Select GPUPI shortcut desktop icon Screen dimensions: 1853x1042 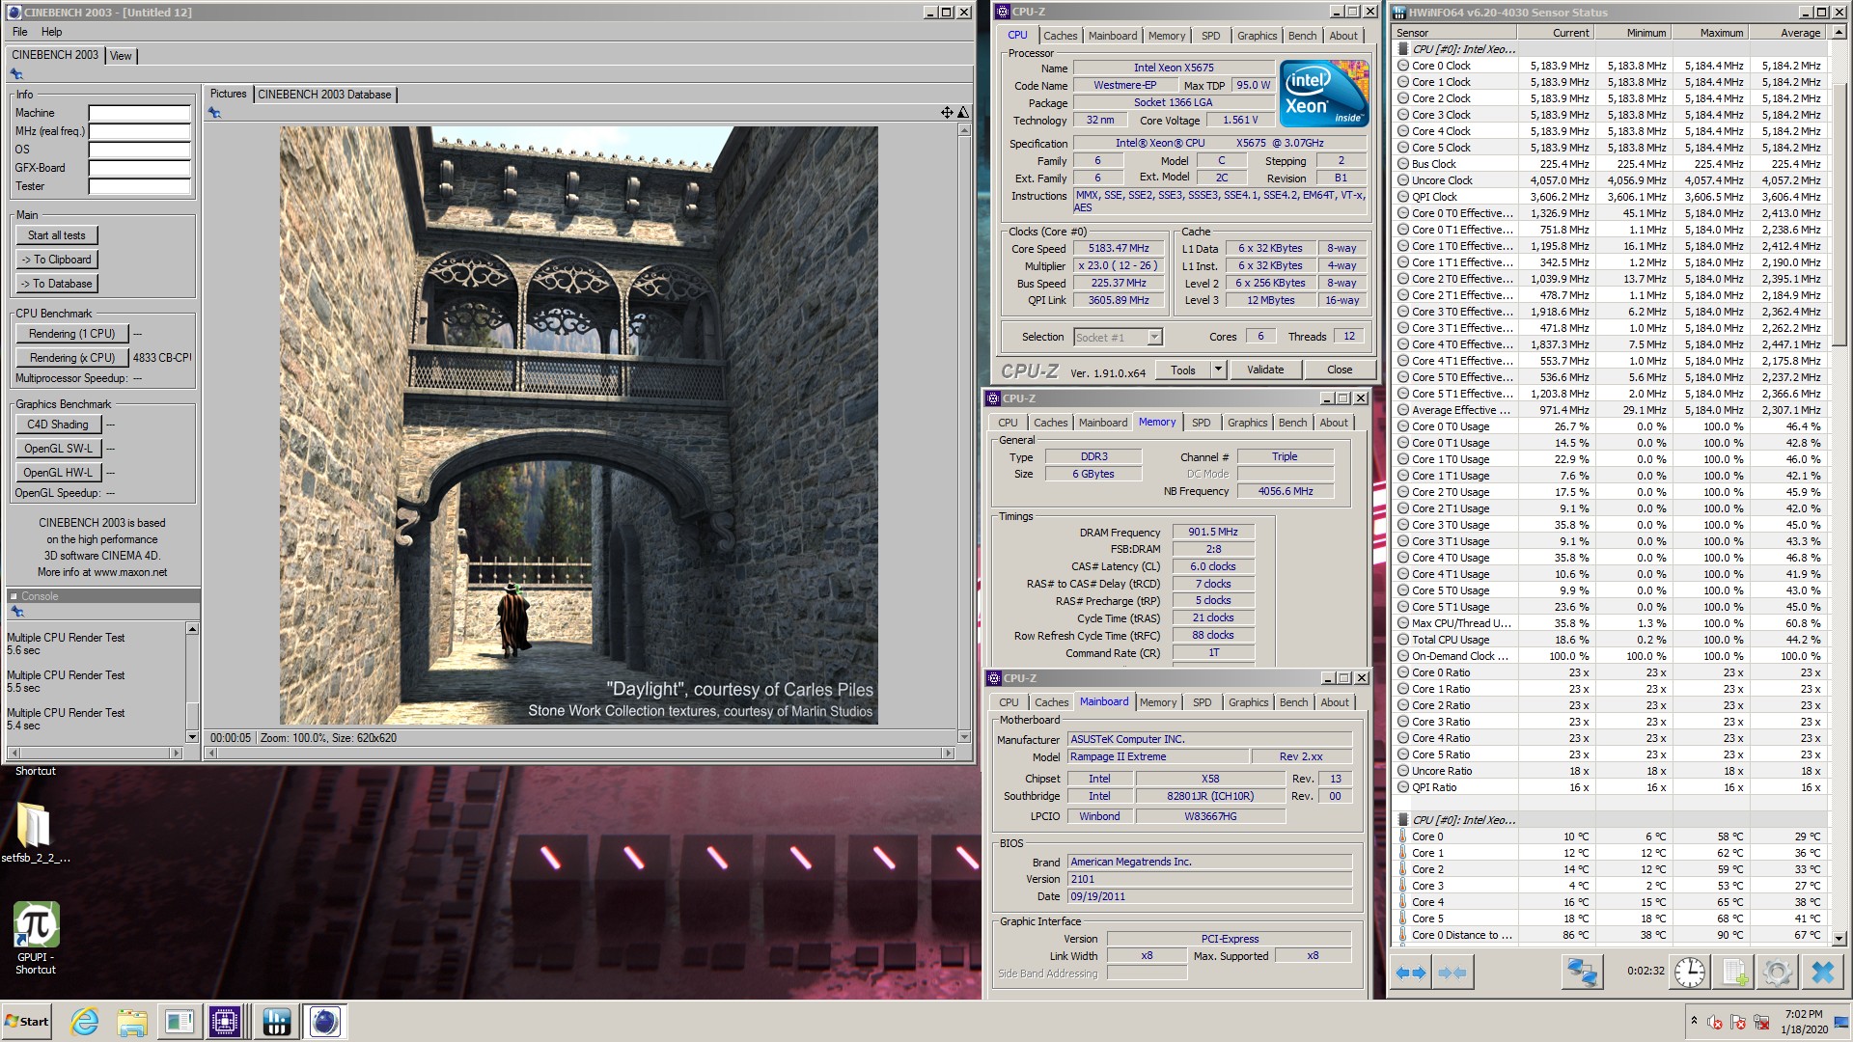(36, 938)
